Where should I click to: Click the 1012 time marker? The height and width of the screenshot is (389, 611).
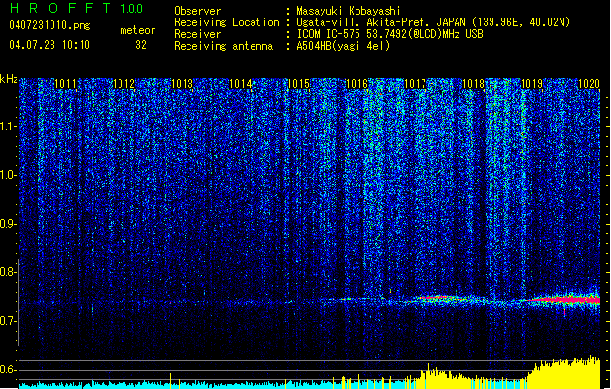pyautogui.click(x=123, y=84)
